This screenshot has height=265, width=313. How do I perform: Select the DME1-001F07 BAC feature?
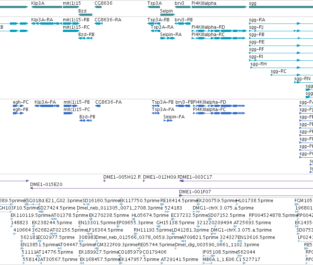pos(246,196)
